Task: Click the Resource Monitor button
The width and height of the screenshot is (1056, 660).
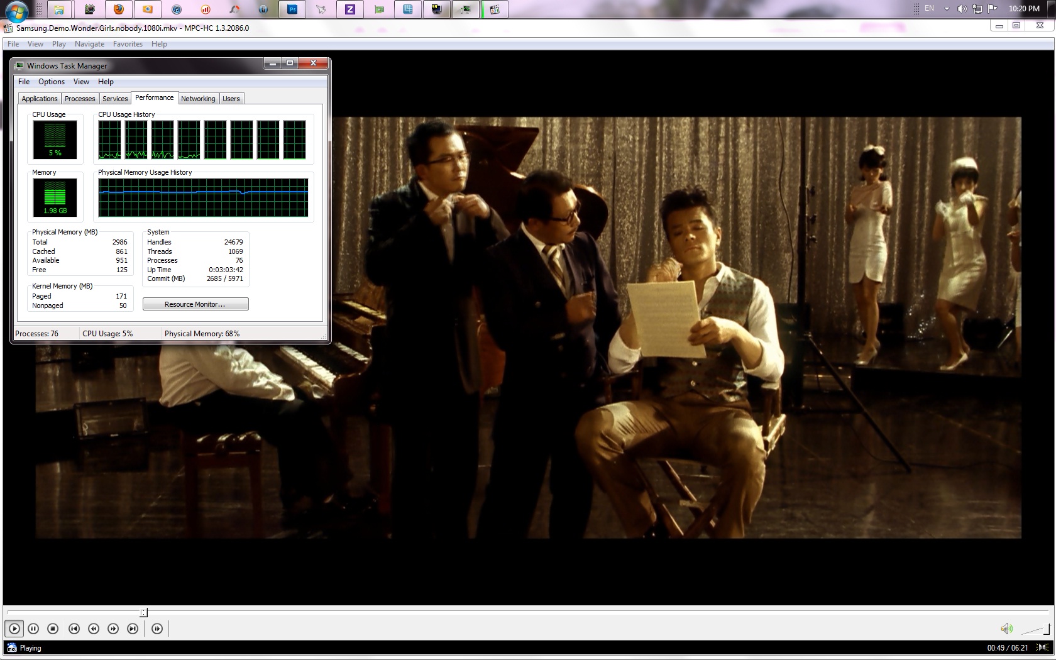Action: click(195, 304)
